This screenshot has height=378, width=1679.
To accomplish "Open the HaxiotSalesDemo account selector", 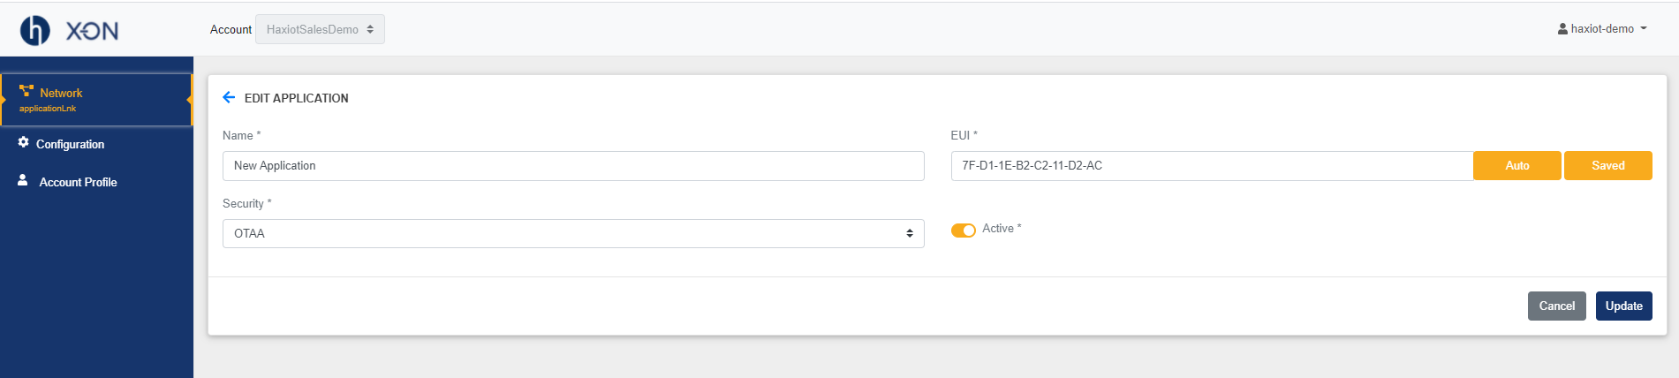I will [x=320, y=29].
